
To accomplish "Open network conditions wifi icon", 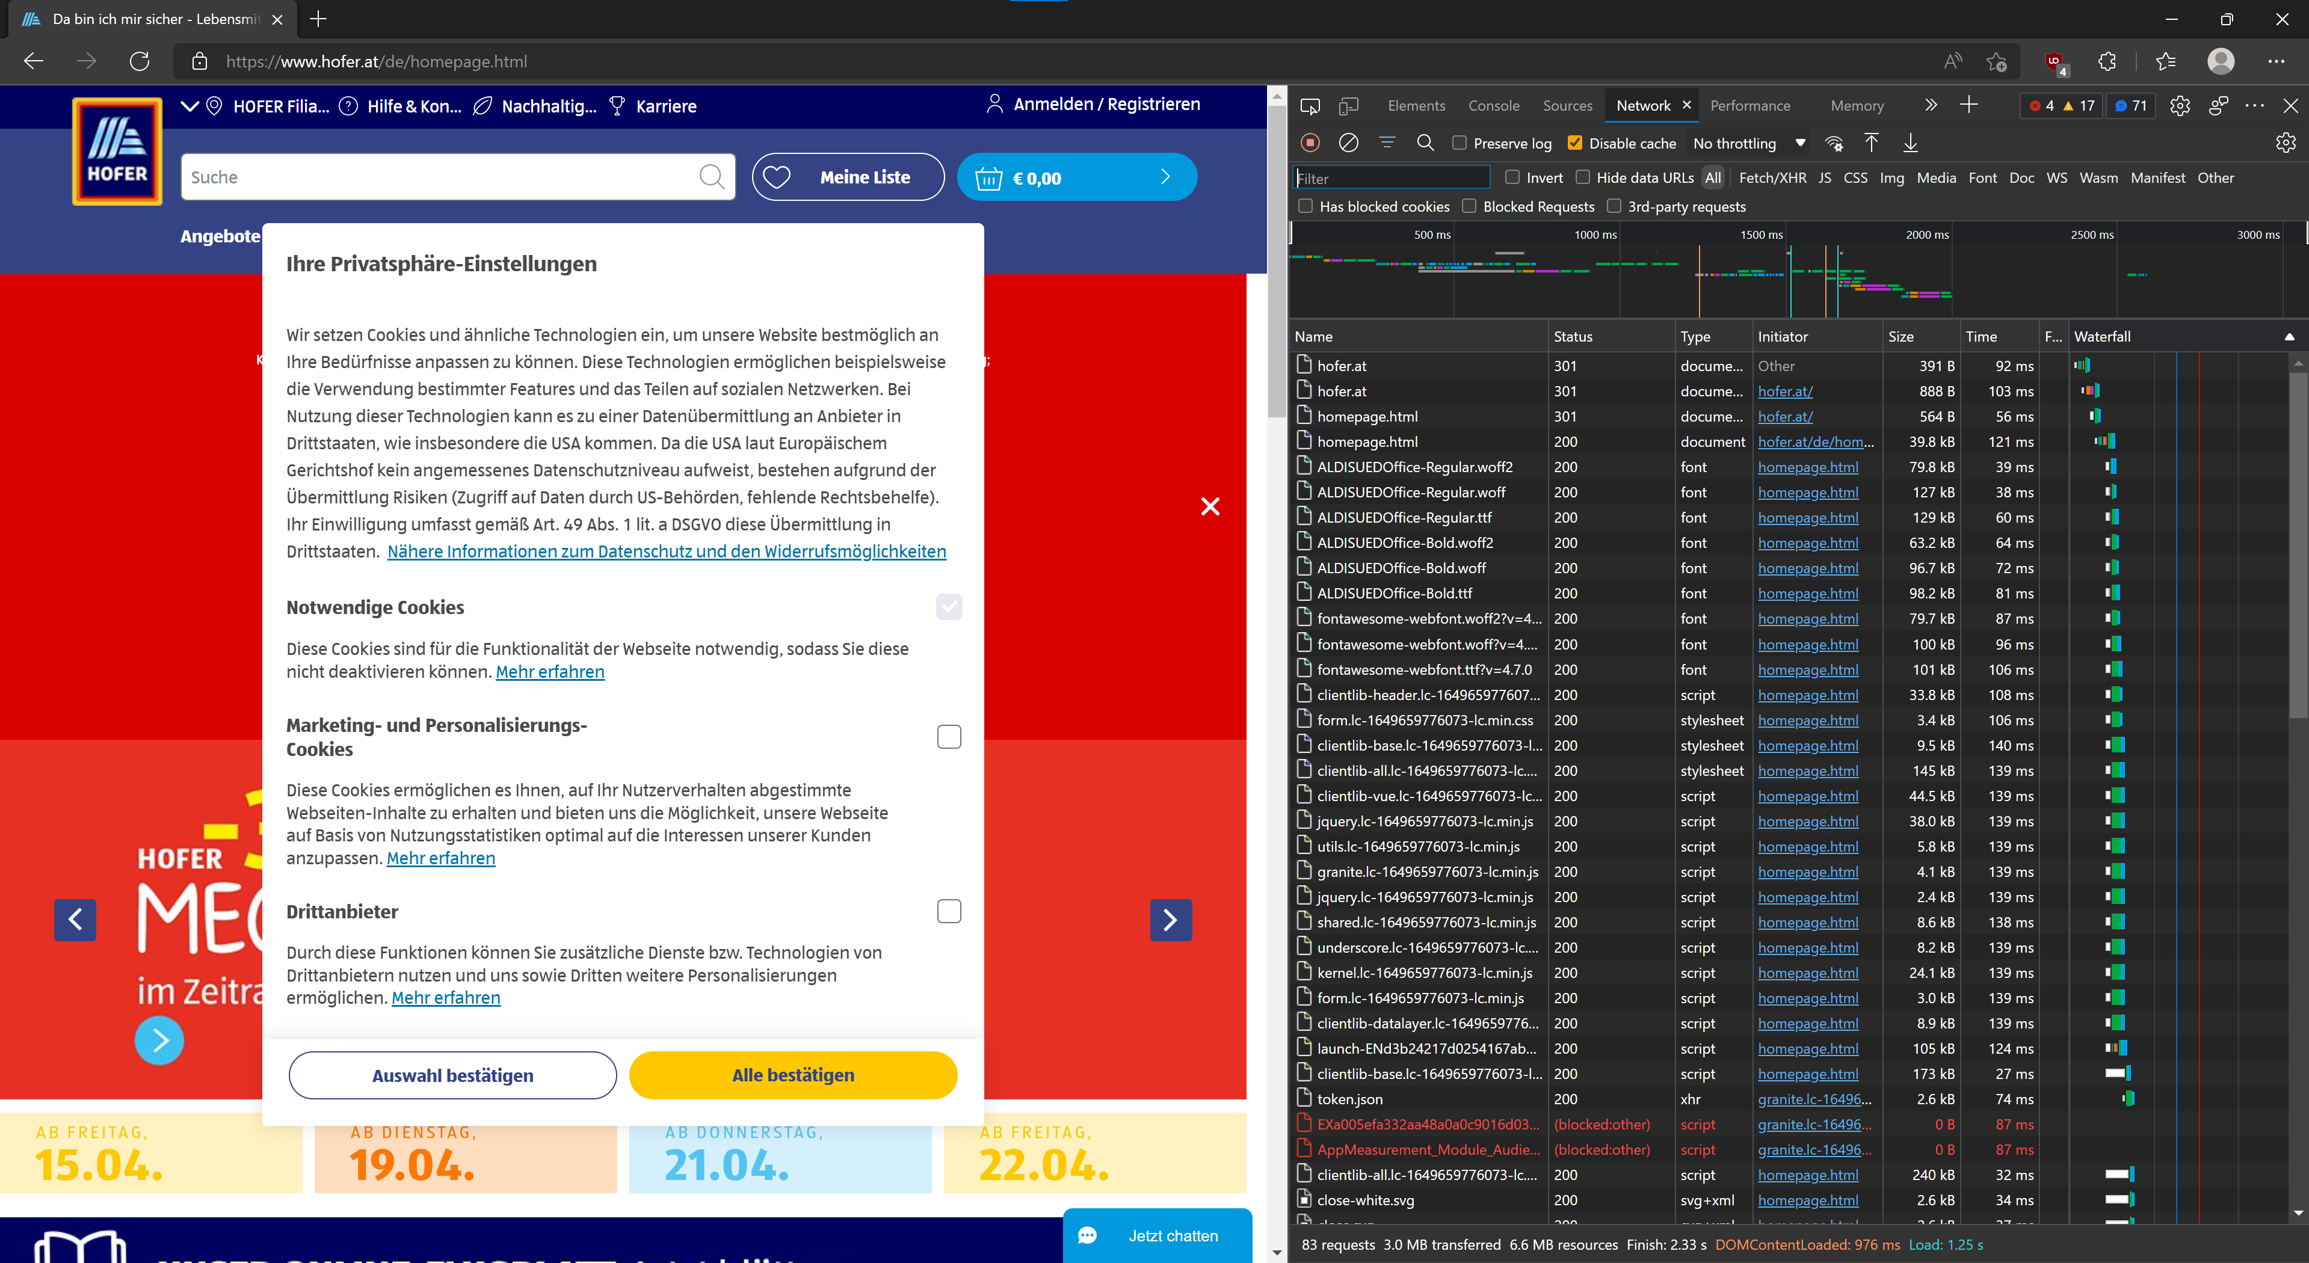I will click(x=1834, y=143).
